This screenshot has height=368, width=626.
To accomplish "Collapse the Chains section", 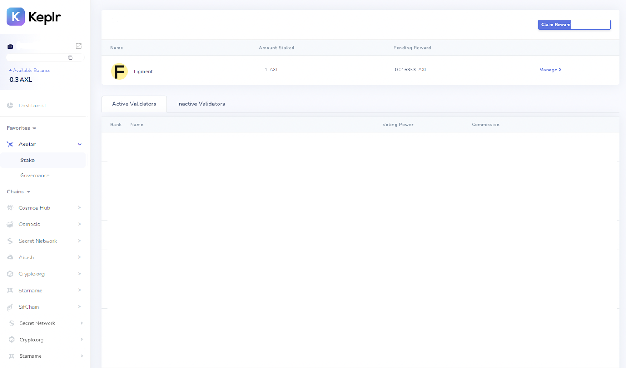I will (x=28, y=191).
